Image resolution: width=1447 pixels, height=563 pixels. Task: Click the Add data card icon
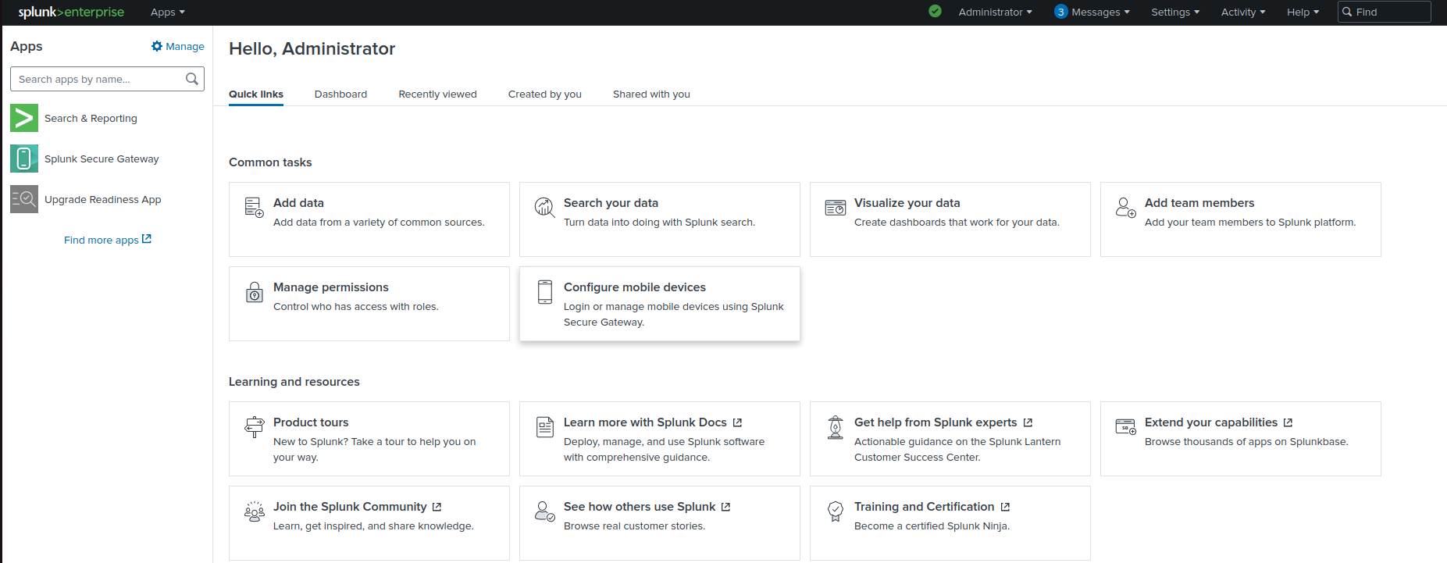(x=254, y=207)
